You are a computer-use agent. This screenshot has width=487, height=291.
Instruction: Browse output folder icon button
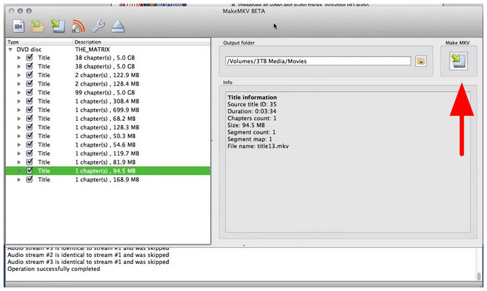[x=421, y=61]
